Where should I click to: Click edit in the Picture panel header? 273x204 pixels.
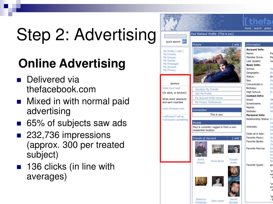(x=237, y=45)
